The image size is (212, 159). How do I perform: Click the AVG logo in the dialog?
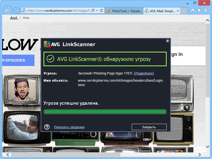click(x=52, y=44)
